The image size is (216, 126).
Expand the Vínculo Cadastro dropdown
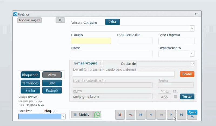point(192,28)
